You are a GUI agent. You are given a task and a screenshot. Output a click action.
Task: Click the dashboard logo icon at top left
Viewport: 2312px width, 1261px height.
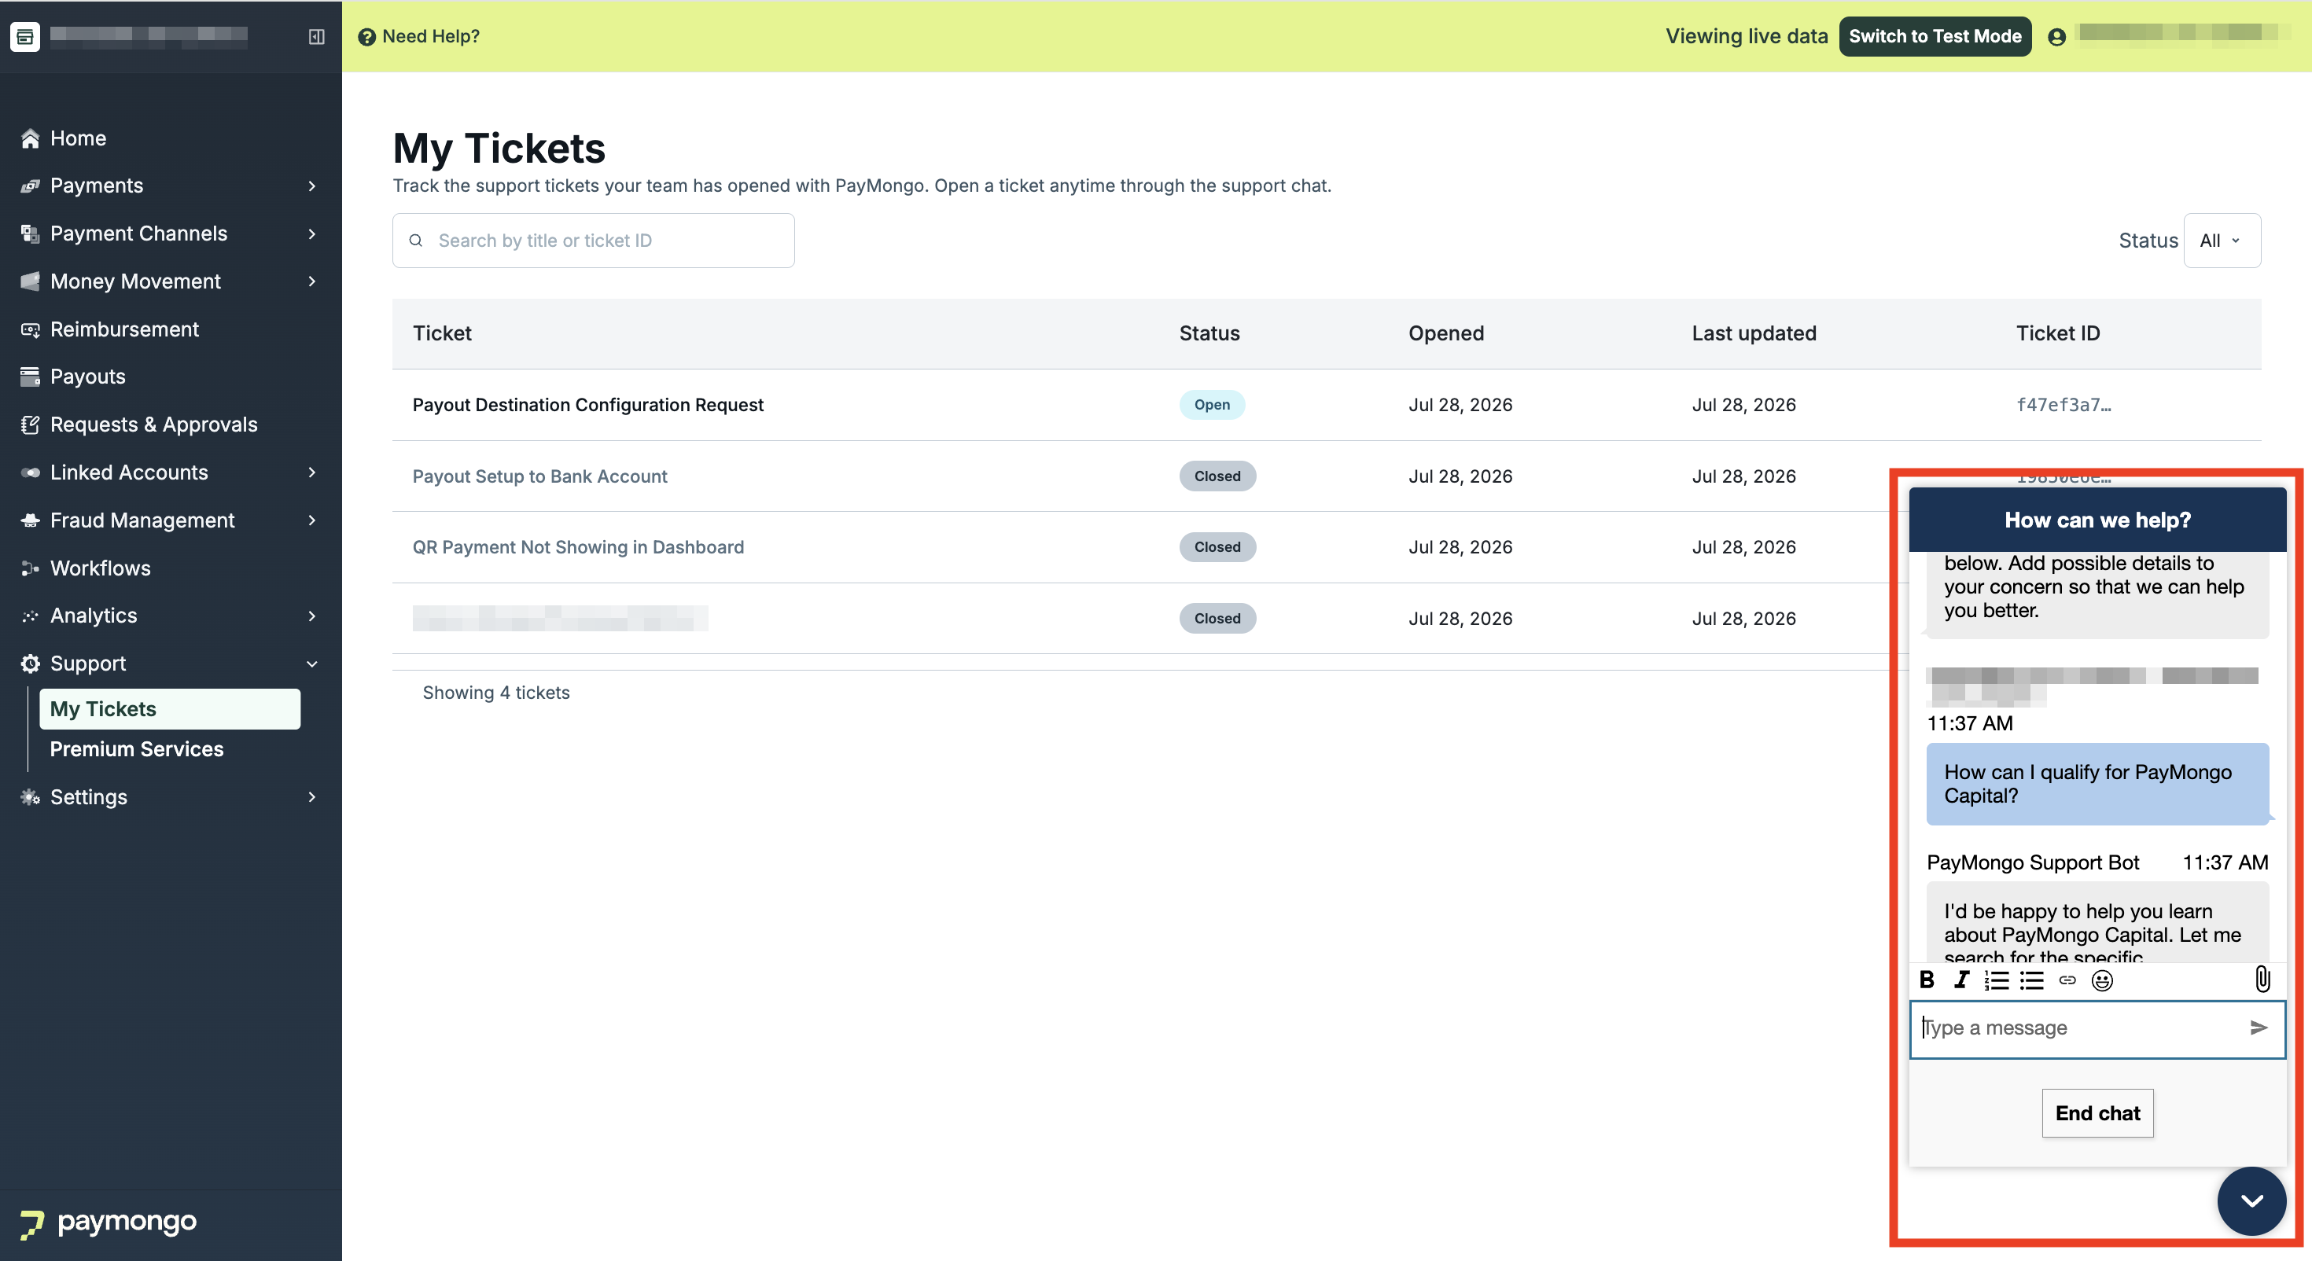[25, 37]
